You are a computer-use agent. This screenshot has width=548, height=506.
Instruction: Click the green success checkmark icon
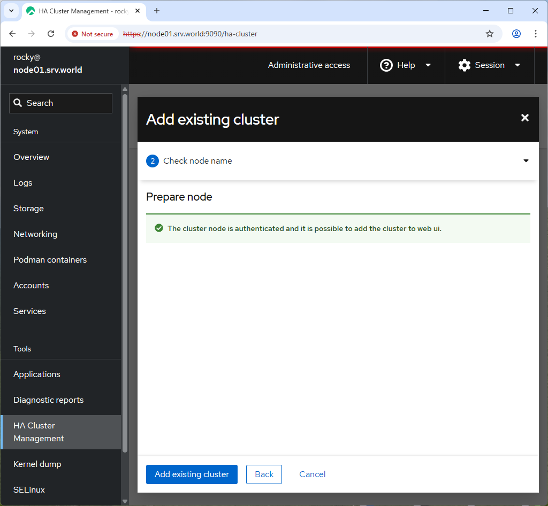pyautogui.click(x=159, y=227)
